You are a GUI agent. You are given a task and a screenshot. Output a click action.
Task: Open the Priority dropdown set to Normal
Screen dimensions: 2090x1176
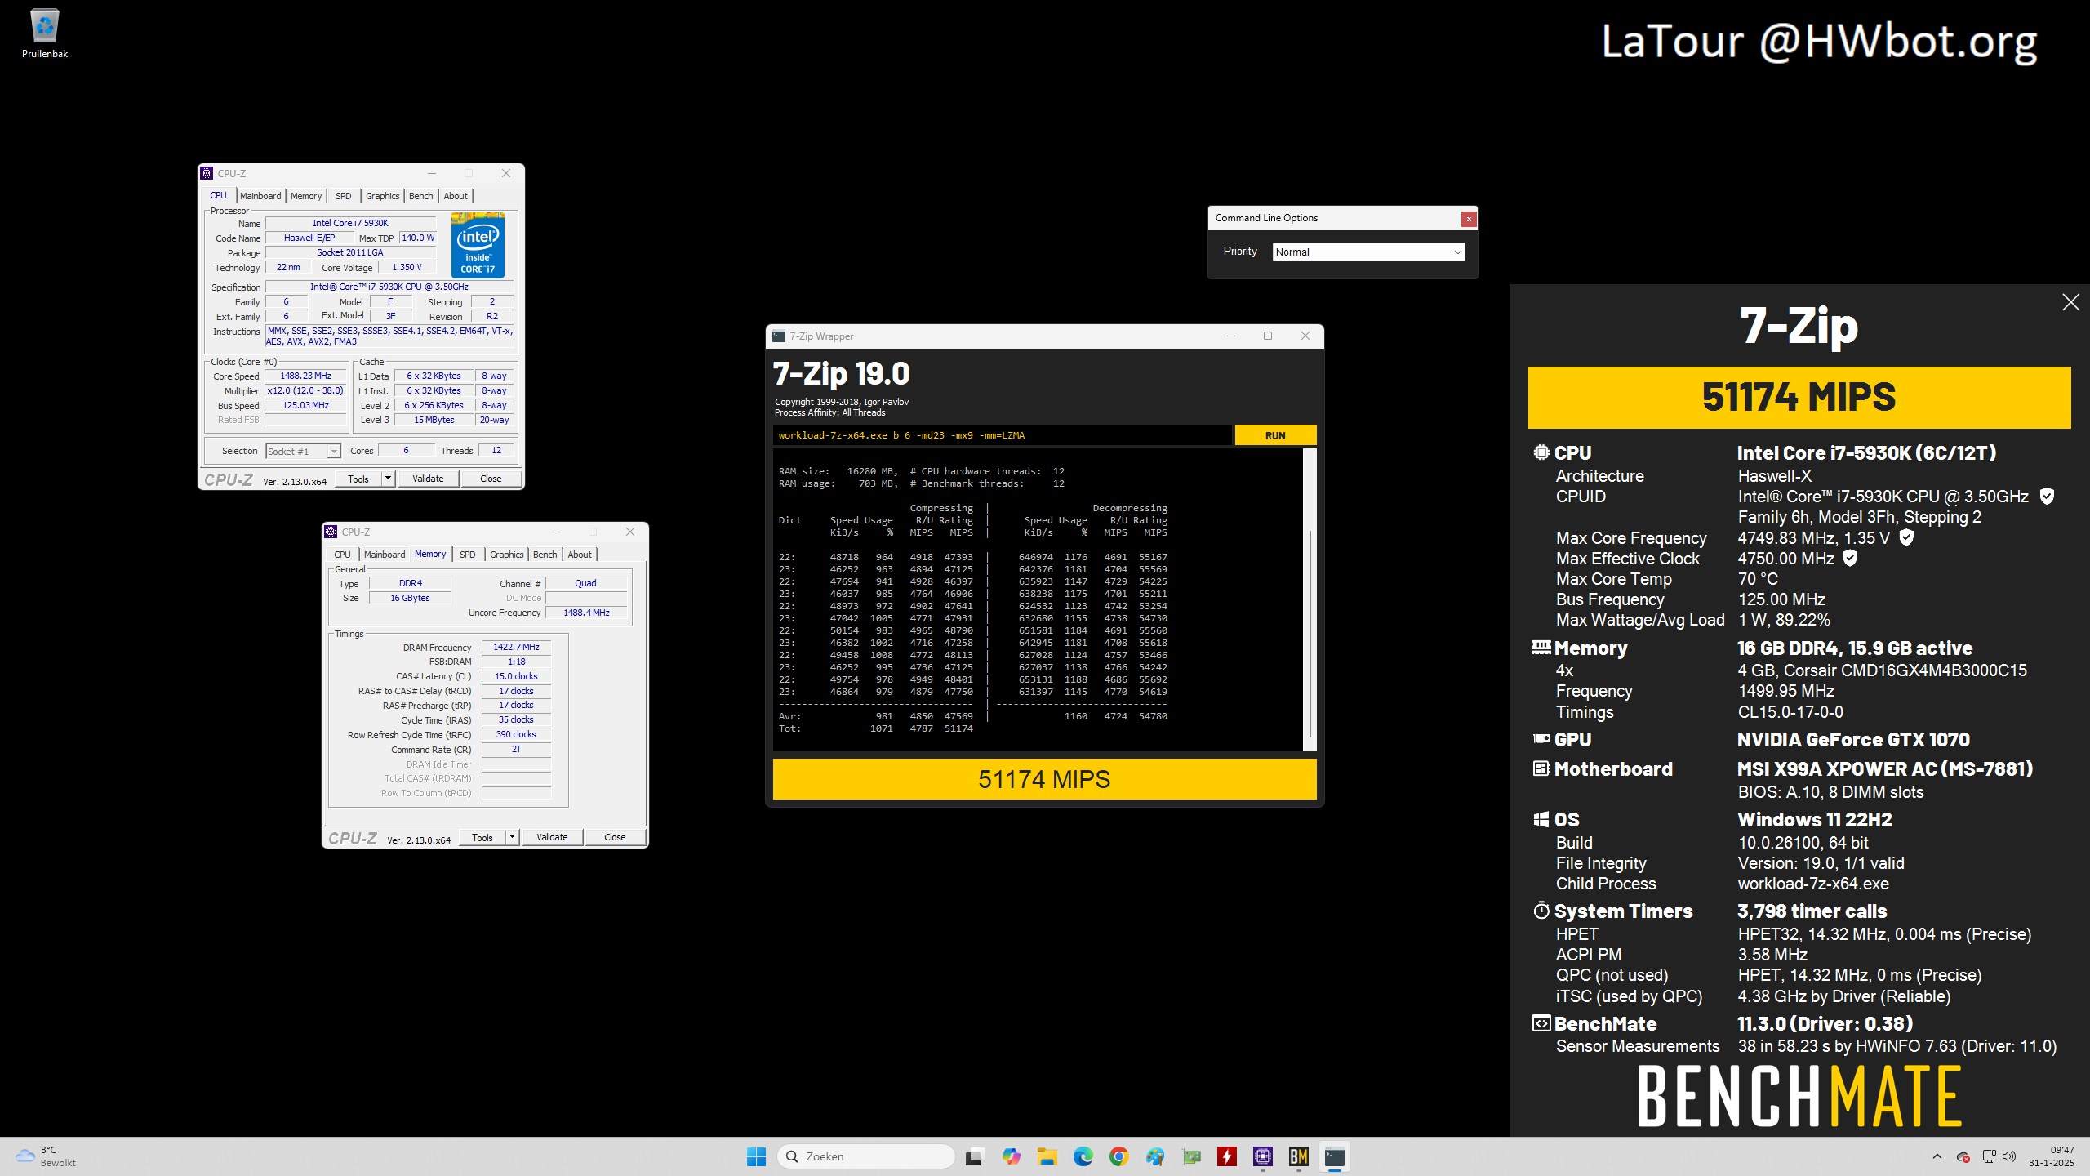click(x=1368, y=252)
